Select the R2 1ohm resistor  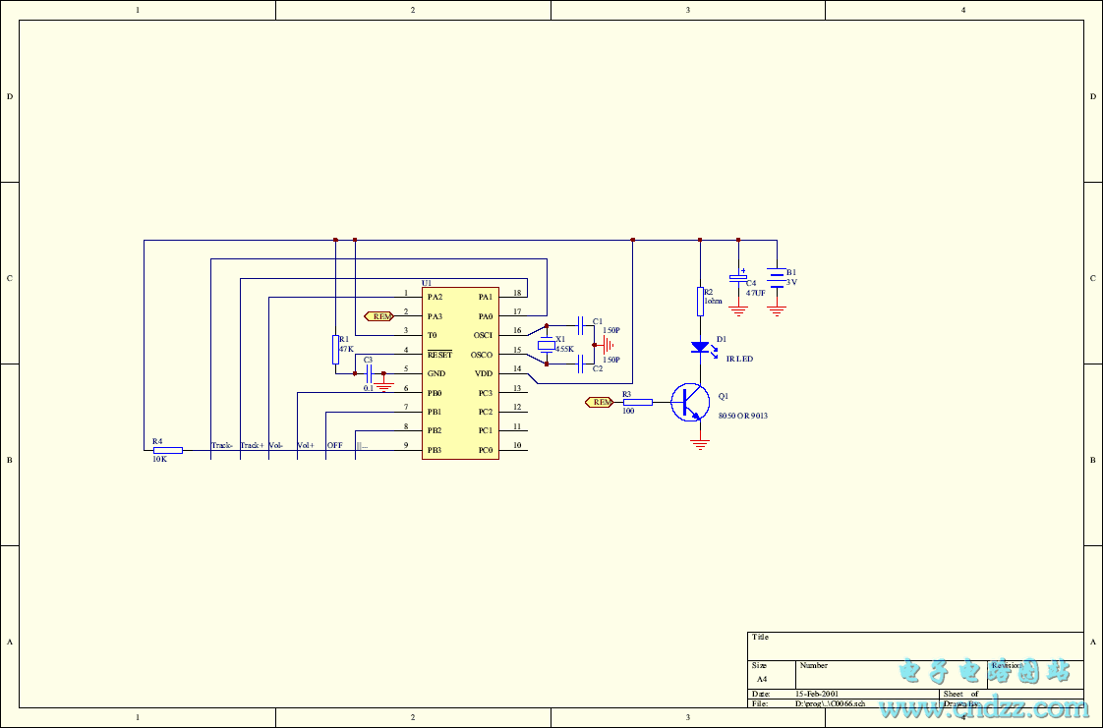coord(700,301)
